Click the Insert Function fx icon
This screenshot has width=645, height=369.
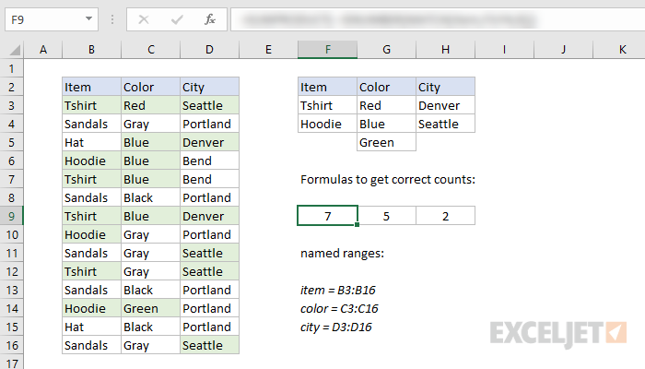(209, 18)
